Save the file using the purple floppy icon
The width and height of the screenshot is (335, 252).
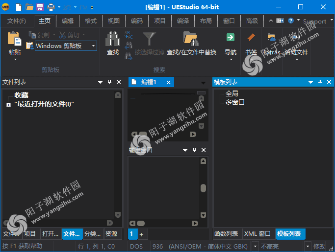click(40, 7)
